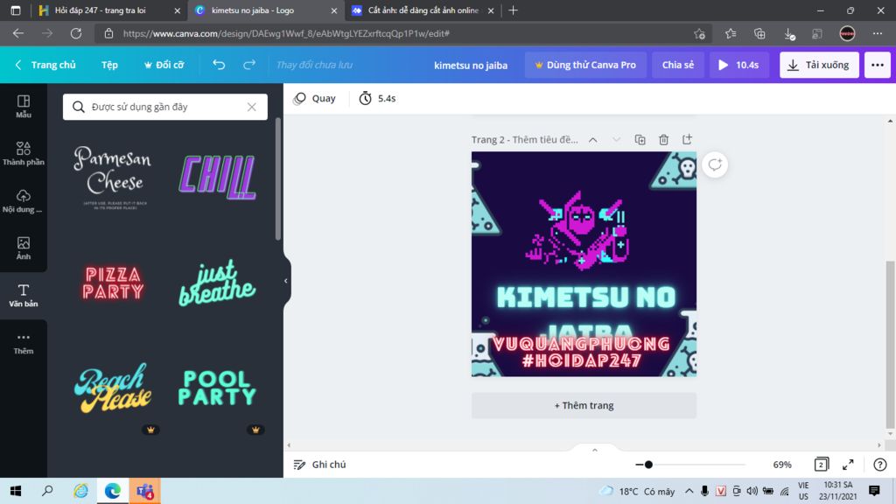This screenshot has width=896, height=504.
Task: Click the browser address bar URL
Action: click(286, 34)
